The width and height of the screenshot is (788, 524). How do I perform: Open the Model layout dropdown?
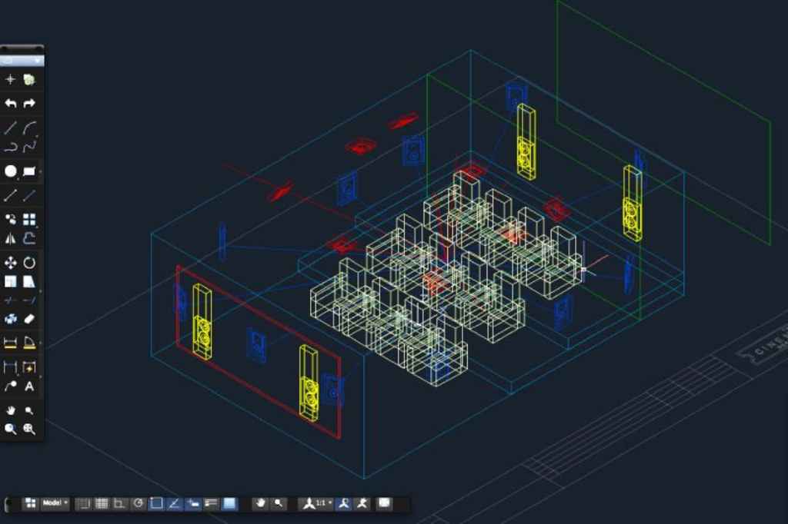click(x=55, y=503)
